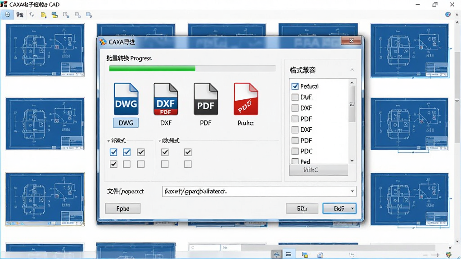
Task: Check the Ped checkbox in format list
Action: click(x=295, y=161)
